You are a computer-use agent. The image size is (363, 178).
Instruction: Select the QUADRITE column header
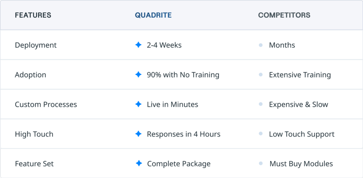click(x=153, y=15)
